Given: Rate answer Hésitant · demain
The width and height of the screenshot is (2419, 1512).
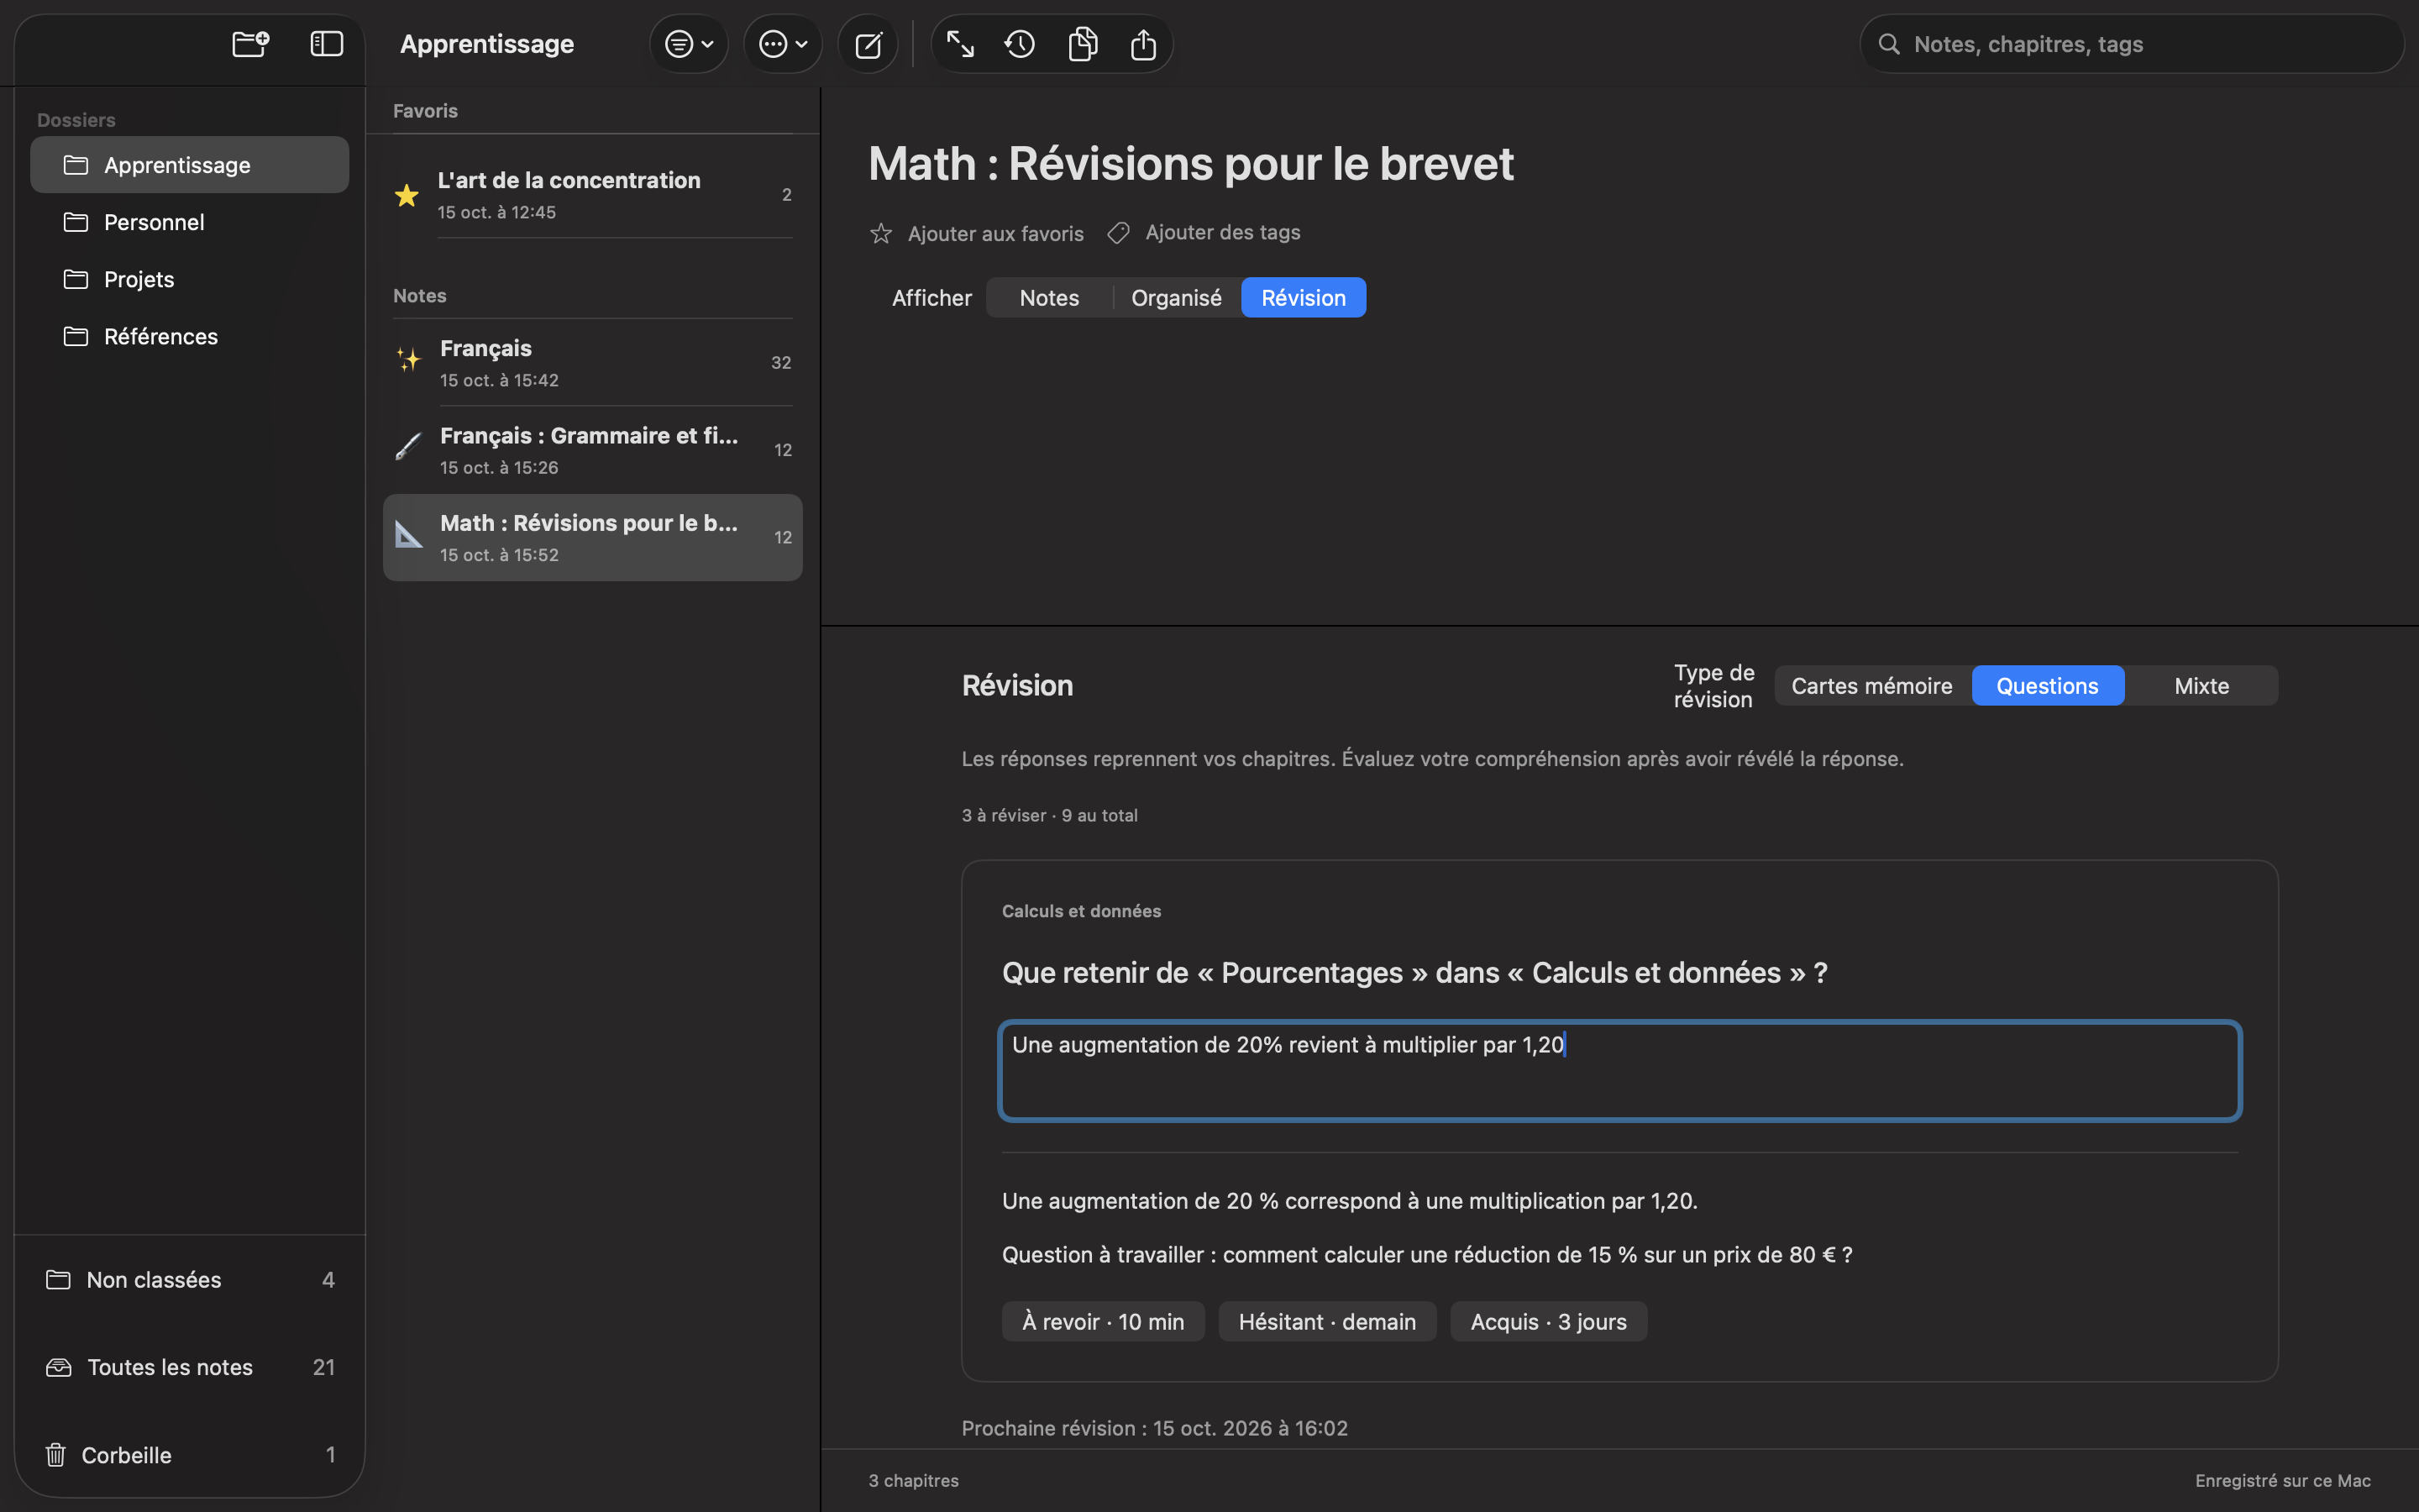Looking at the screenshot, I should coord(1326,1322).
